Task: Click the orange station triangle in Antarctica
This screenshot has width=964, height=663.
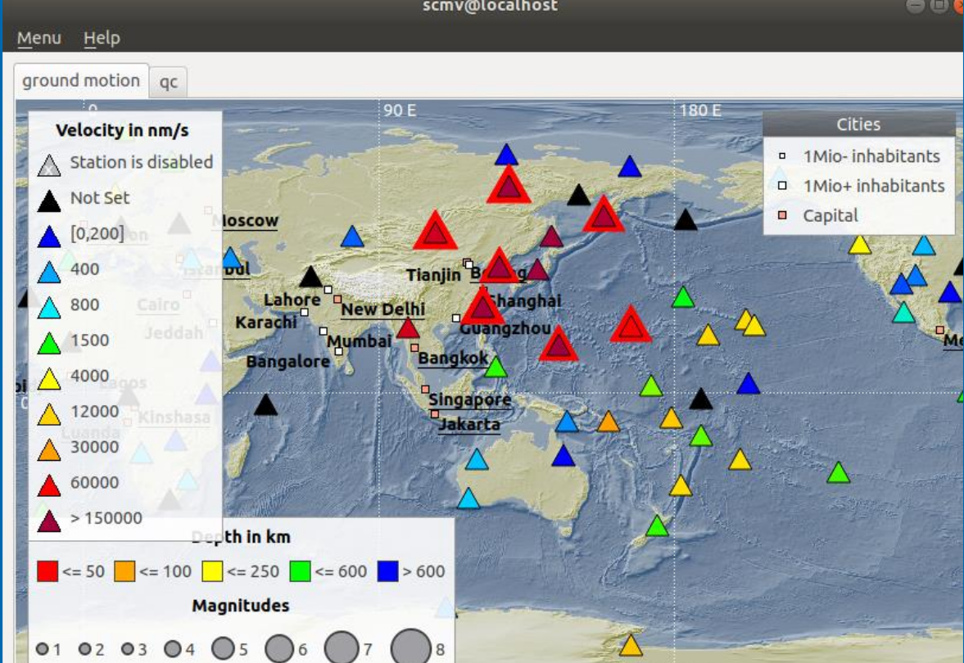Action: point(631,645)
